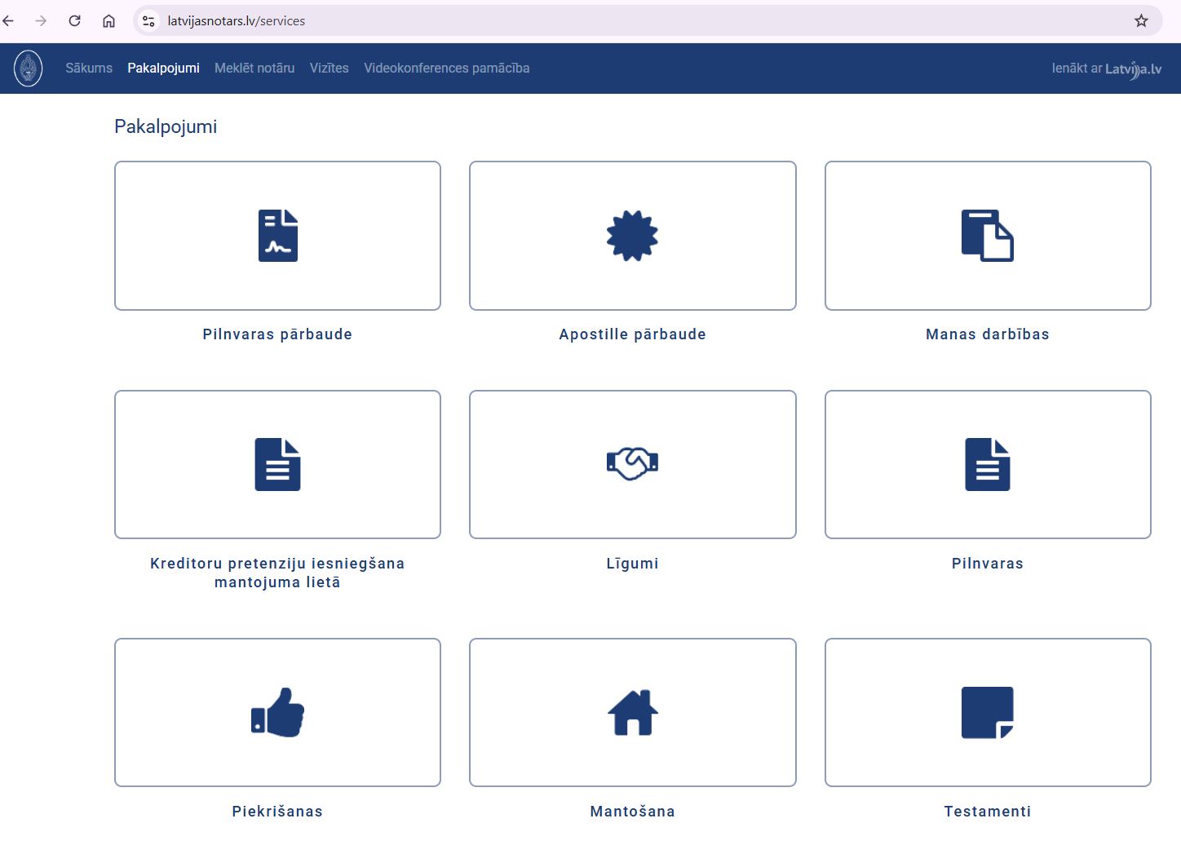Click the signed document icon for Pilnvaras pārbaude
The height and width of the screenshot is (854, 1181).
(277, 236)
